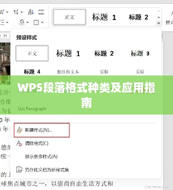Image resolution: width=173 pixels, height=190 pixels.
Task: Collapse the style gallery expand arrow
Action: pyautogui.click(x=159, y=23)
